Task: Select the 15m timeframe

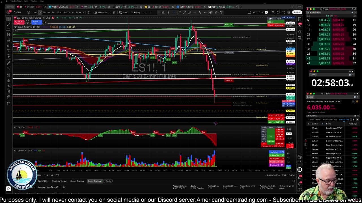Action: coord(59,12)
